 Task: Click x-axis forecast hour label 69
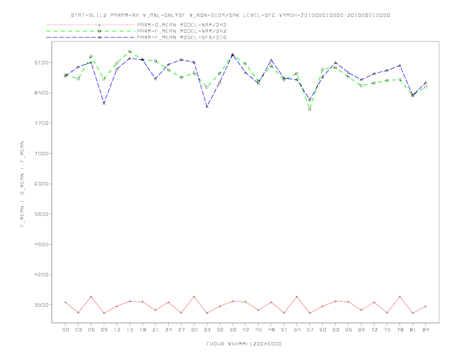click(x=361, y=330)
